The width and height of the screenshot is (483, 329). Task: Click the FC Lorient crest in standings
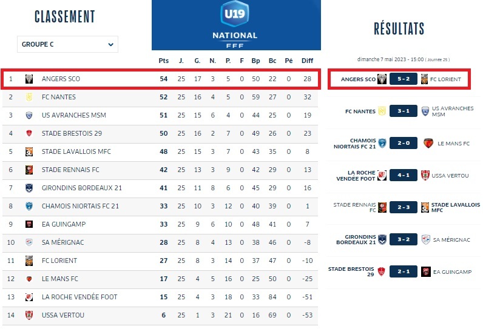(29, 261)
